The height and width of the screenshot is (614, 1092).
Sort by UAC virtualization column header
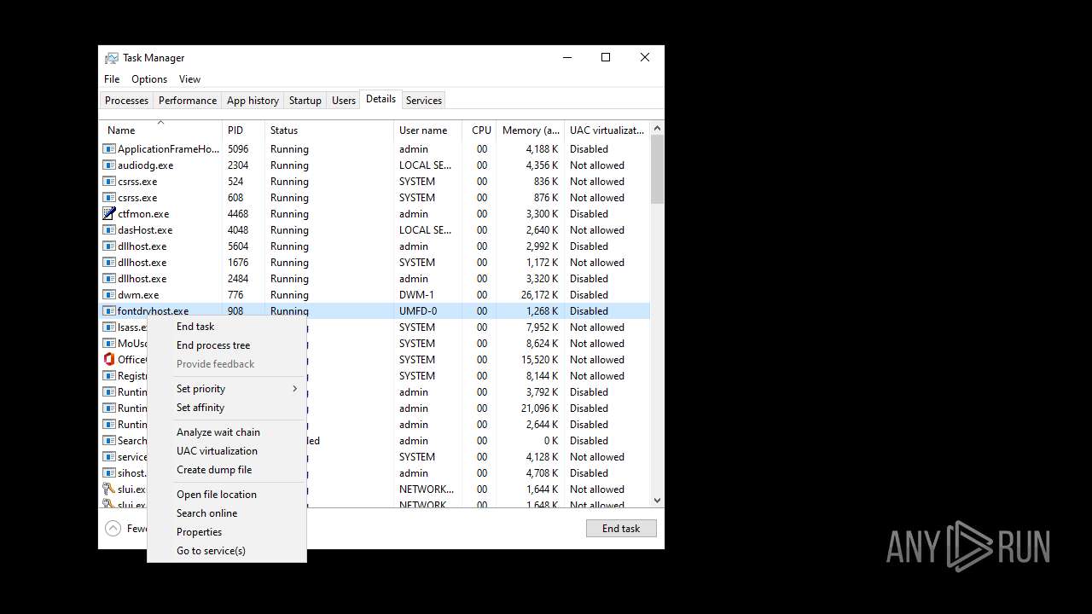click(x=607, y=130)
